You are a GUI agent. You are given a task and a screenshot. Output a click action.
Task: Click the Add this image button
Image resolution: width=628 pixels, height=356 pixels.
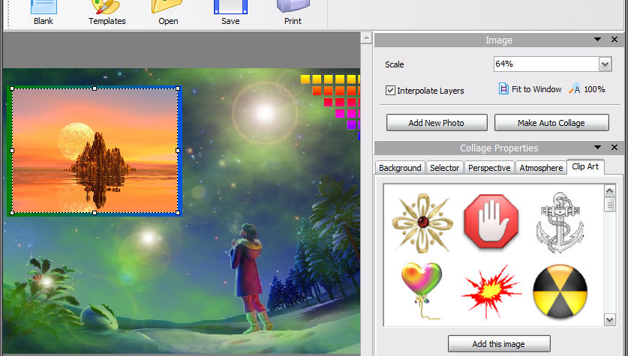pyautogui.click(x=499, y=343)
